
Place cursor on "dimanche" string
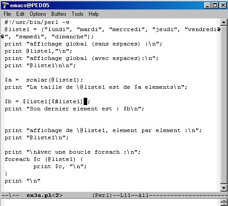[69, 37]
